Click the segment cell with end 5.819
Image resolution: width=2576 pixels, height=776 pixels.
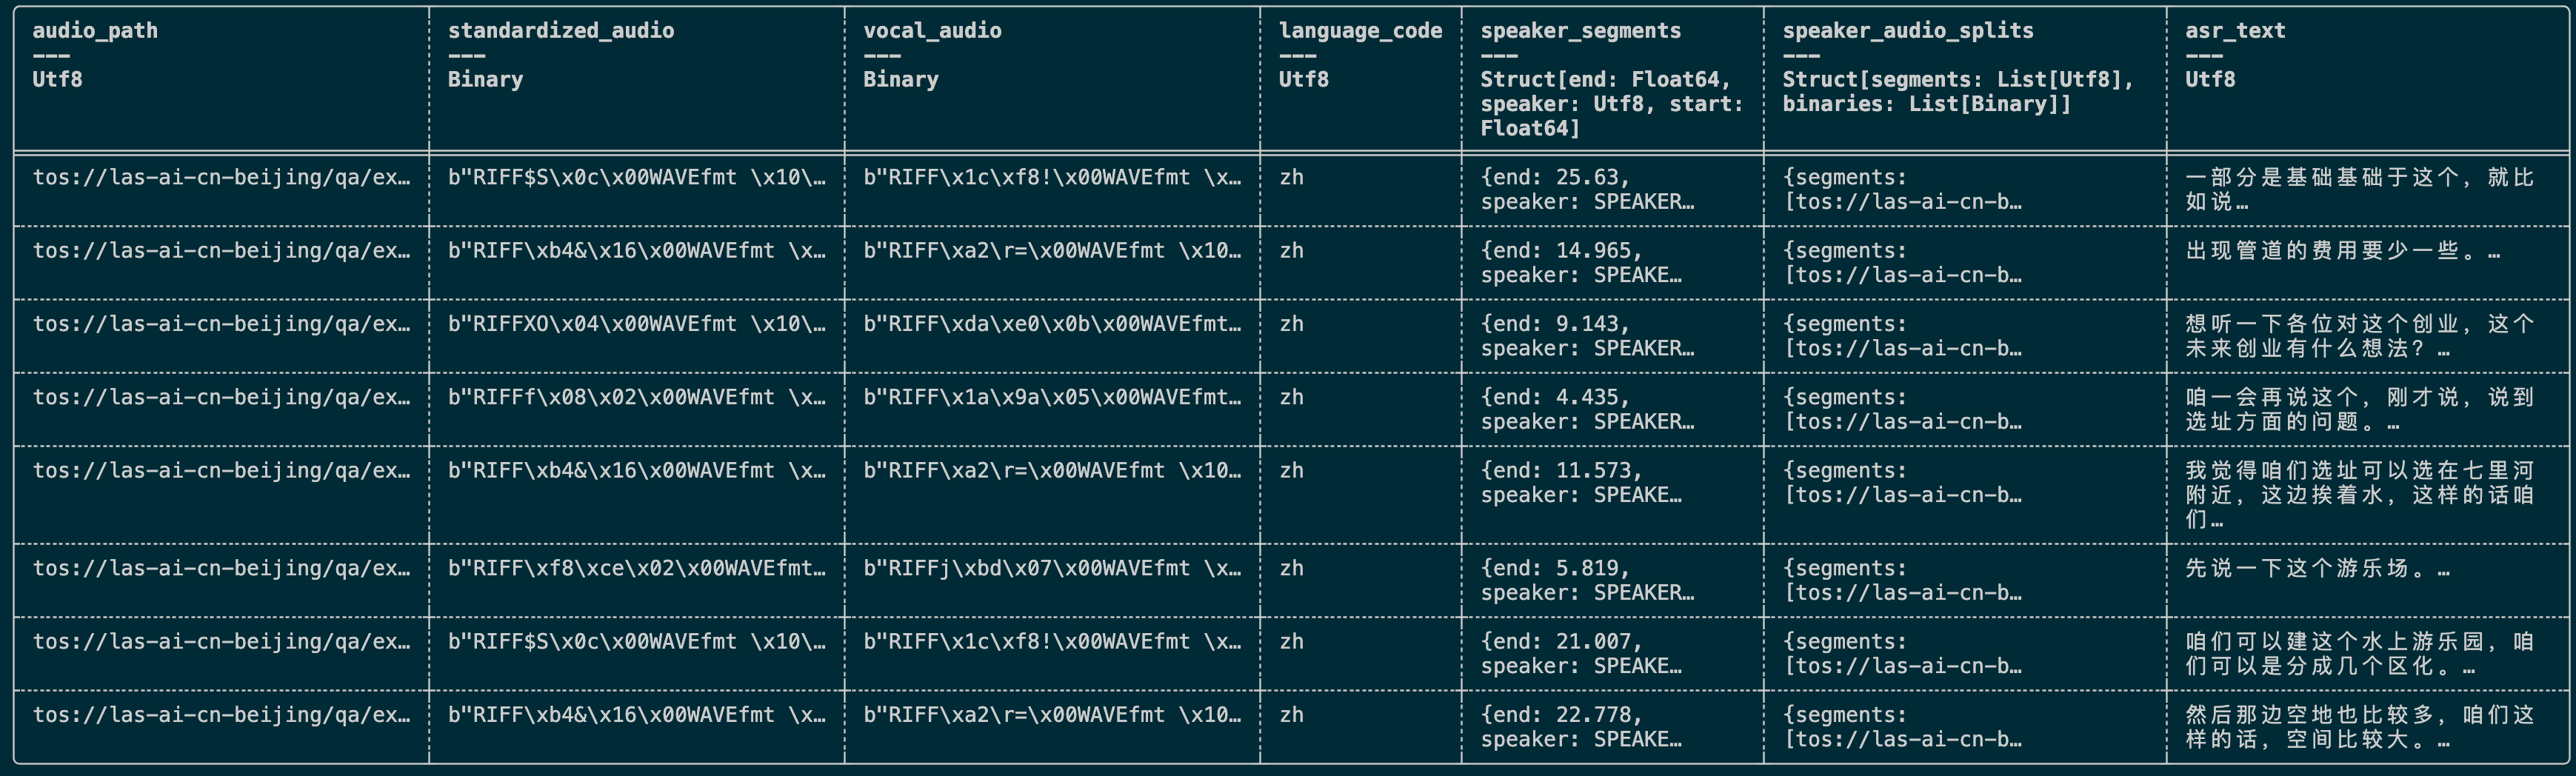click(1587, 580)
